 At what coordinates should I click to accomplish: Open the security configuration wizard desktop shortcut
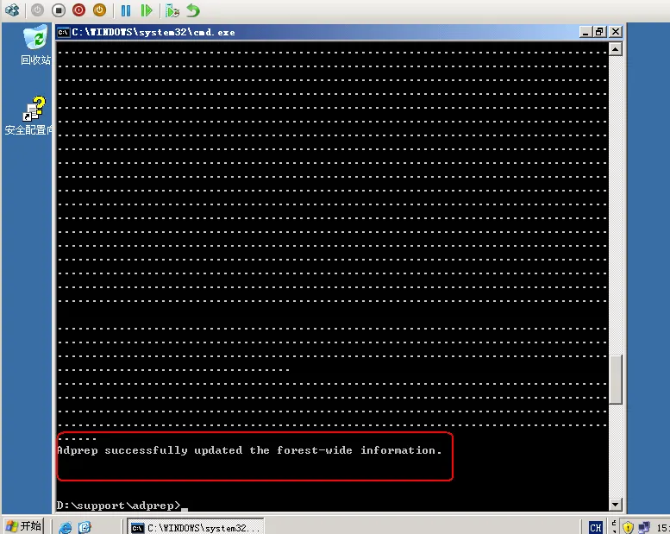pyautogui.click(x=29, y=116)
